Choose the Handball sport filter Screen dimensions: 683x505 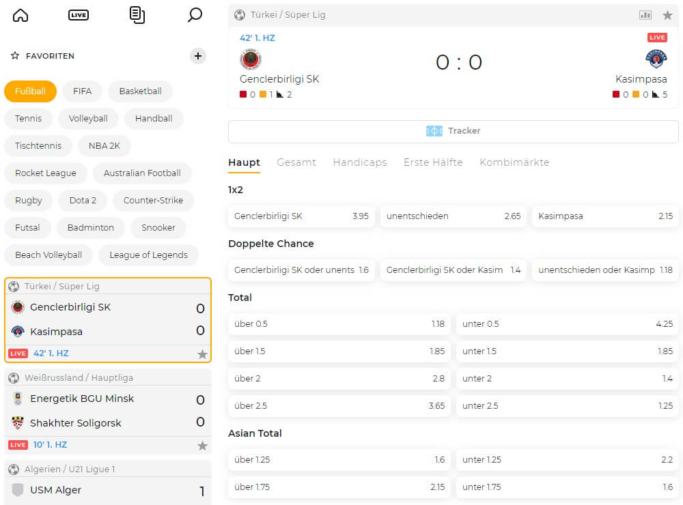point(154,119)
